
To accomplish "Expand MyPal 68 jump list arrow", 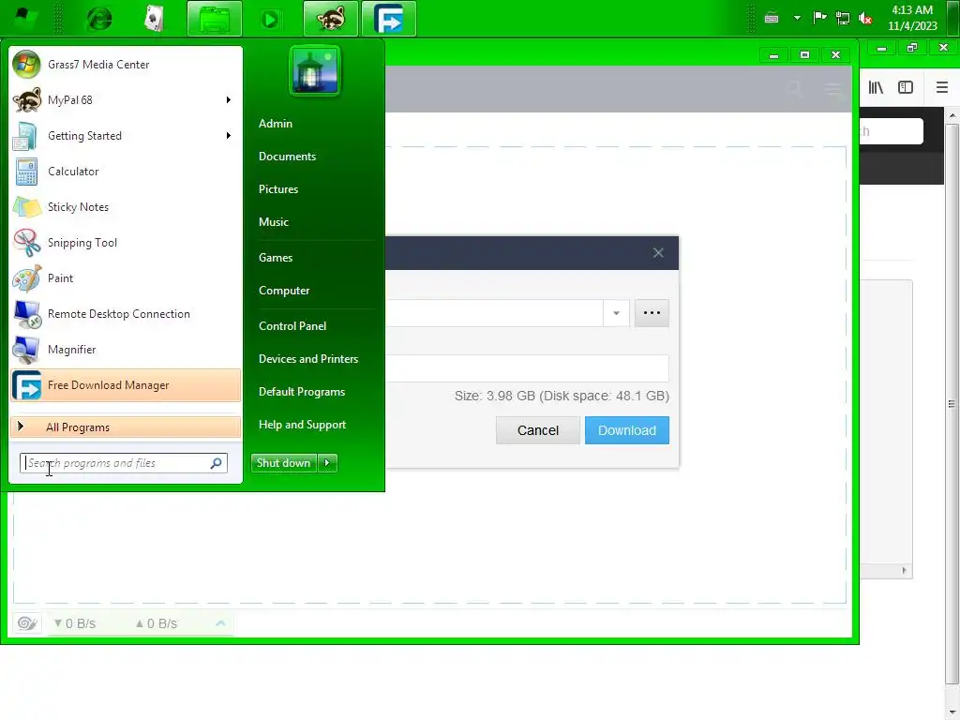I will coord(229,99).
